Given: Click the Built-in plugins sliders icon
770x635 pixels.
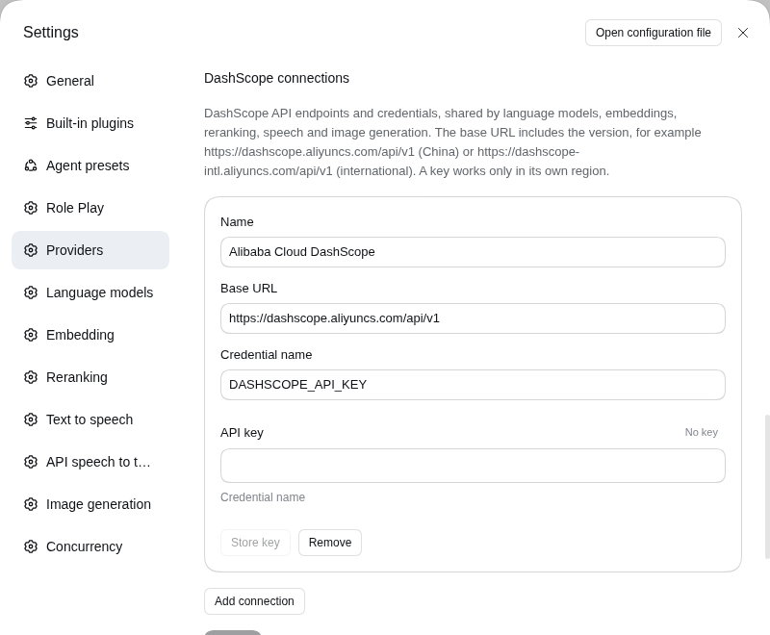Looking at the screenshot, I should [31, 123].
